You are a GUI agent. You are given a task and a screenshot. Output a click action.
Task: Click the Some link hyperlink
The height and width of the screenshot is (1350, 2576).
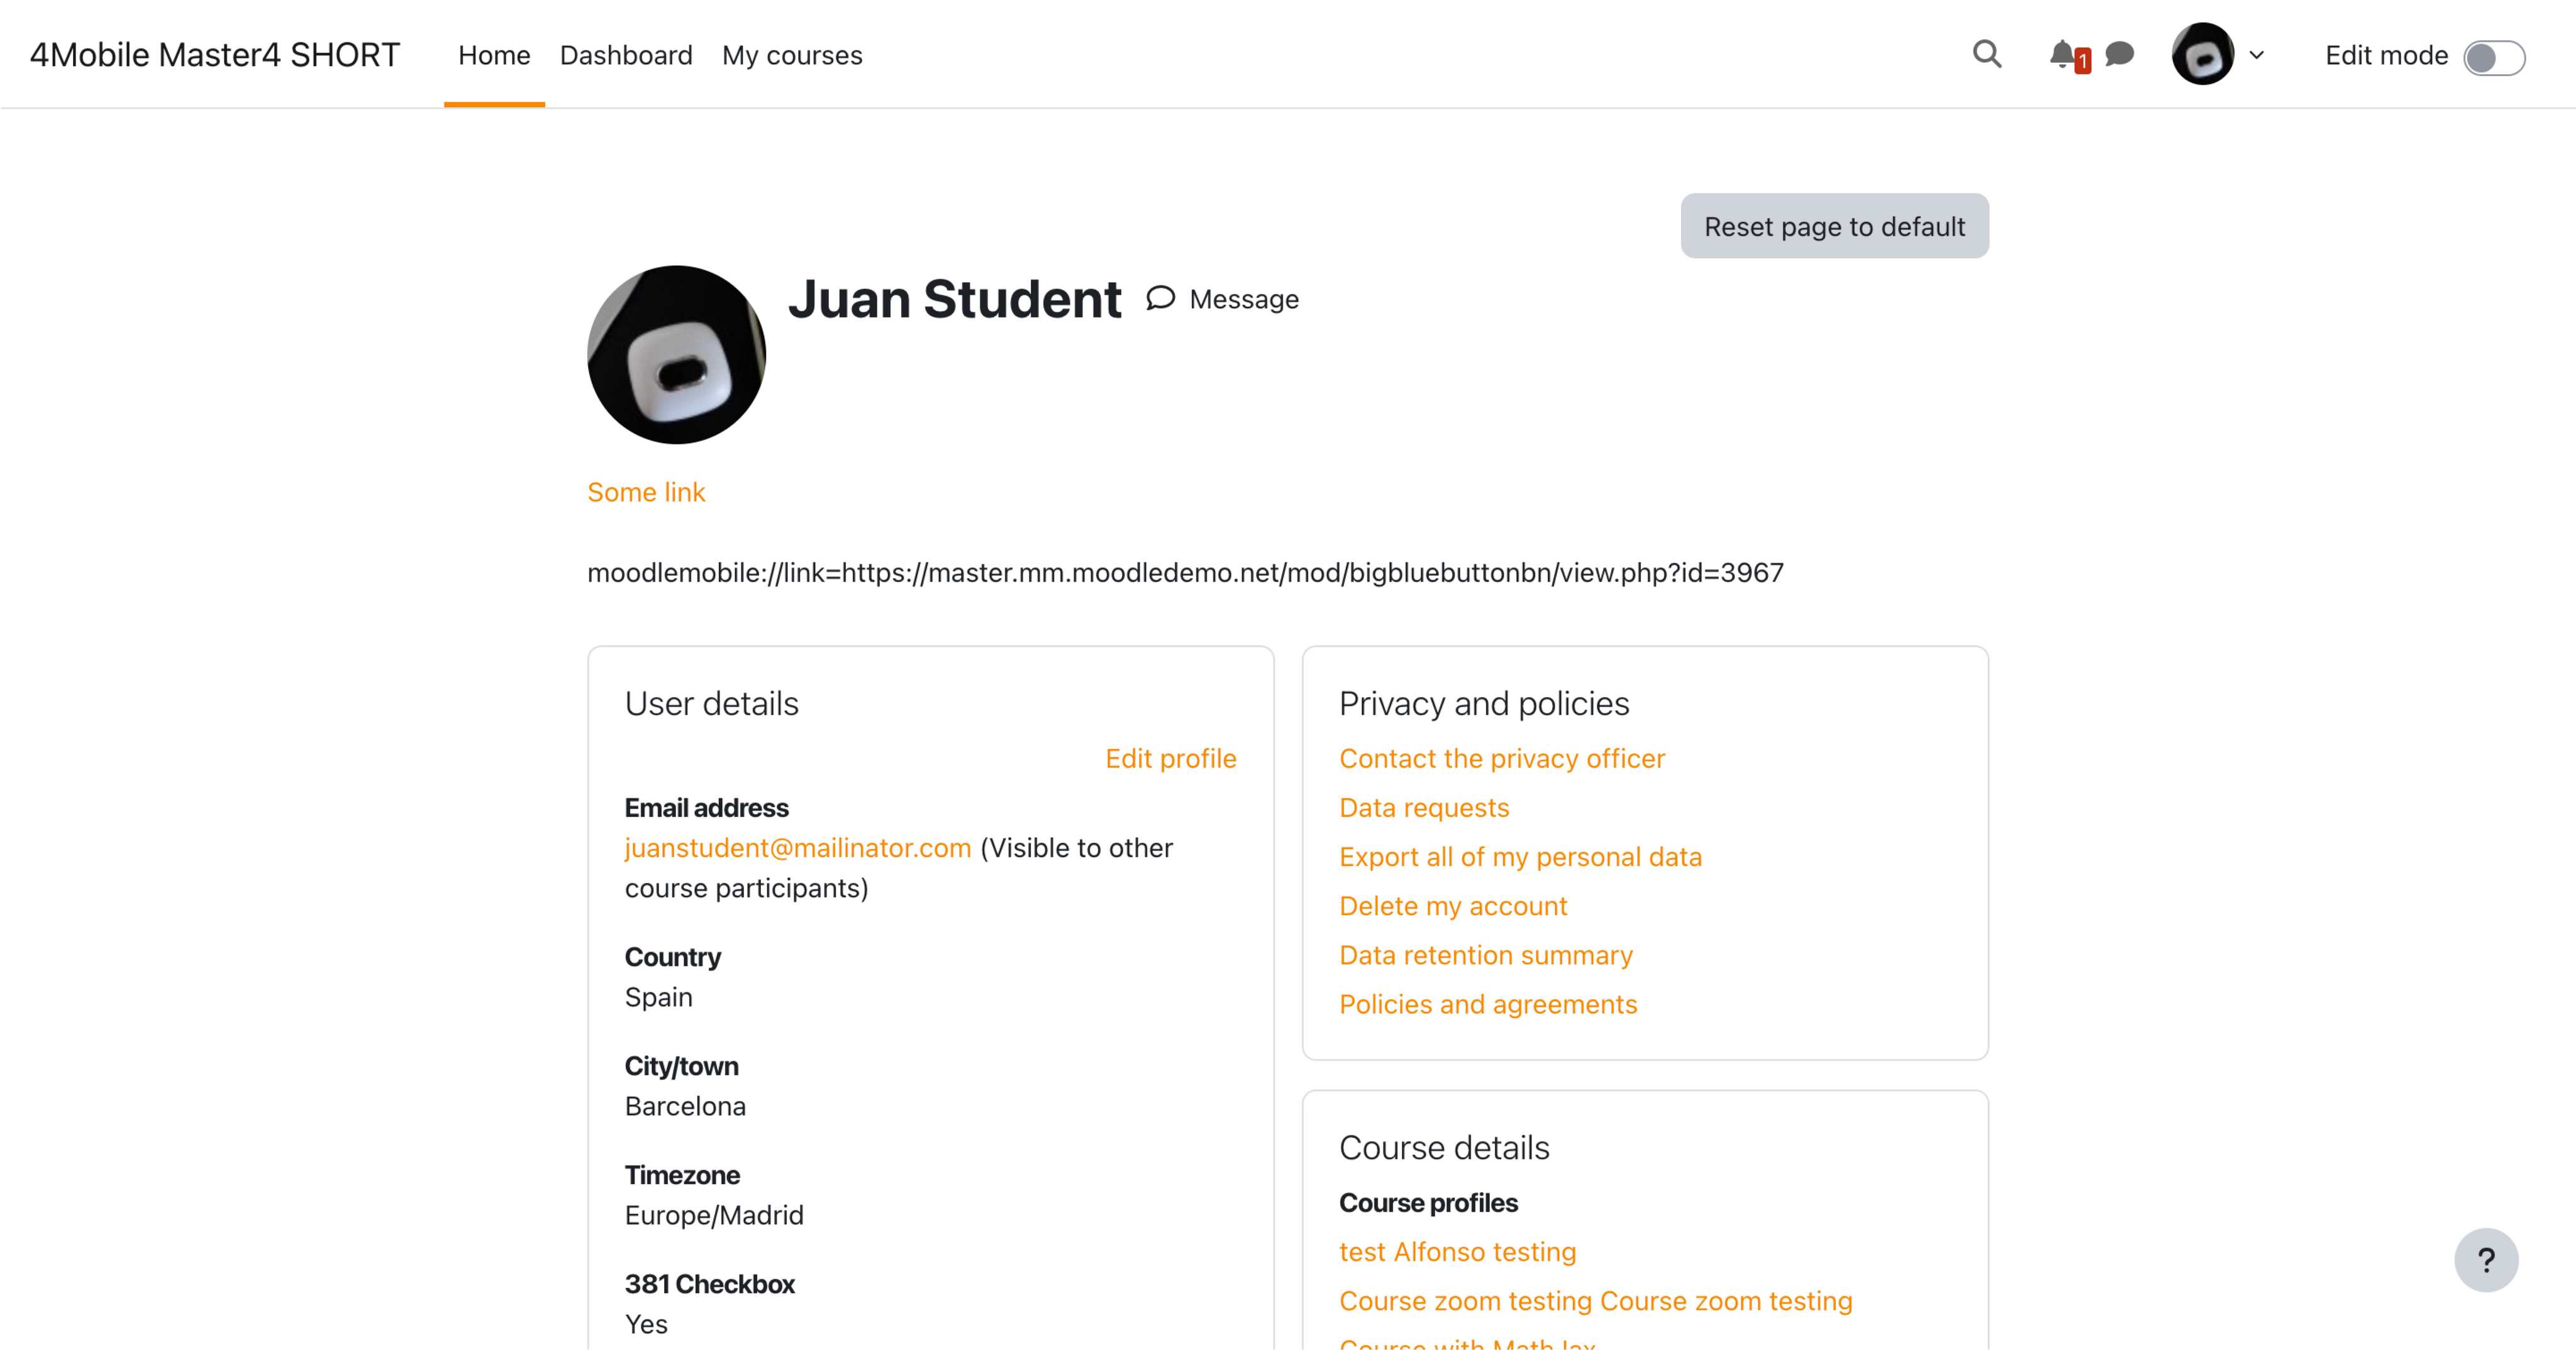(646, 491)
